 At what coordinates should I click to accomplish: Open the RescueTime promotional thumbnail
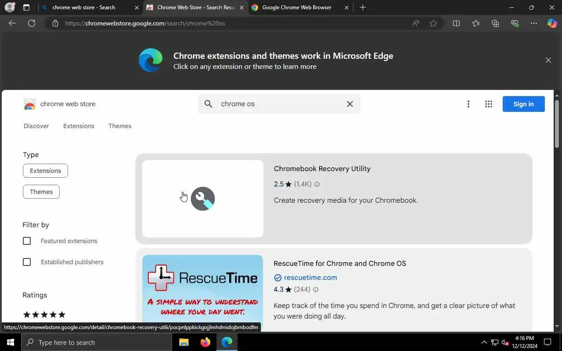point(203,293)
